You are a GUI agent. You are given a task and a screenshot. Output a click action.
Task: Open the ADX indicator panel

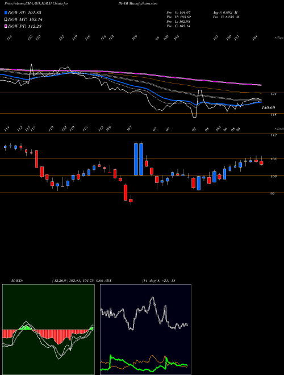coord(145,330)
